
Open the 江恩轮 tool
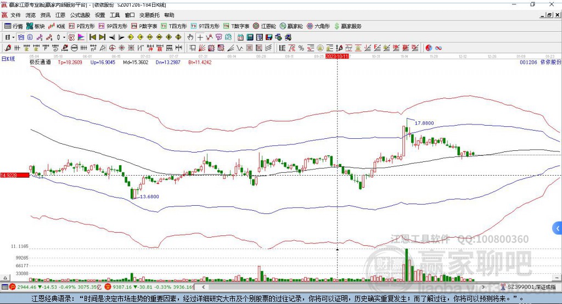265,26
